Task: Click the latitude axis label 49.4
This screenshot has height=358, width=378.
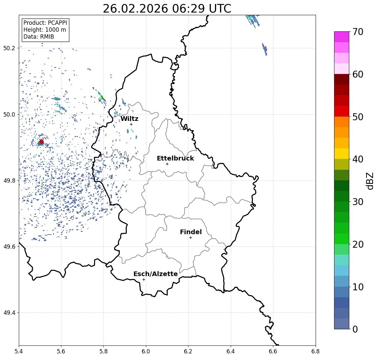Action: tap(9, 313)
